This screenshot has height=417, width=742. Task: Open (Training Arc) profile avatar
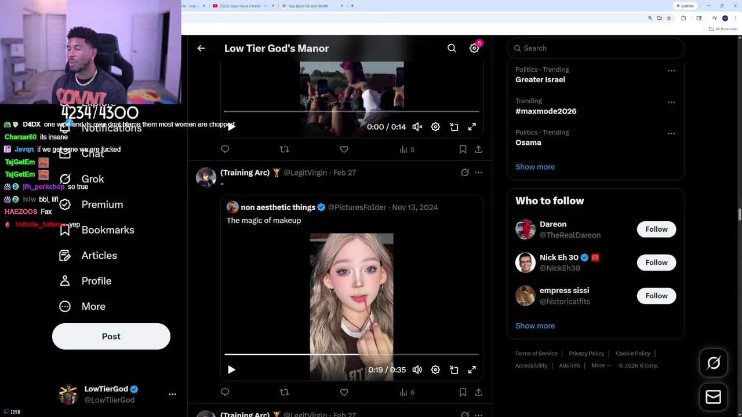pos(206,177)
